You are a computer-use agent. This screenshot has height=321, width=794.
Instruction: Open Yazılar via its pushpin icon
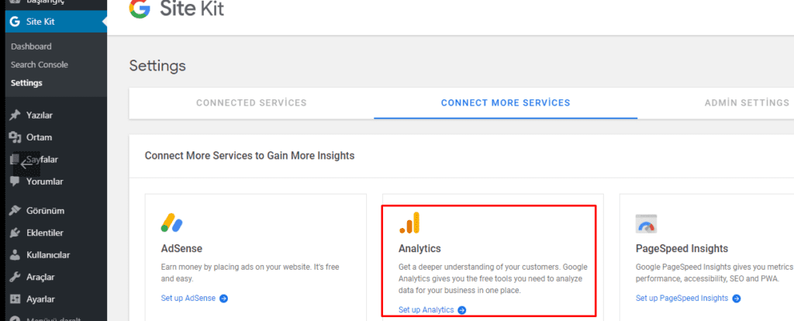pyautogui.click(x=16, y=116)
